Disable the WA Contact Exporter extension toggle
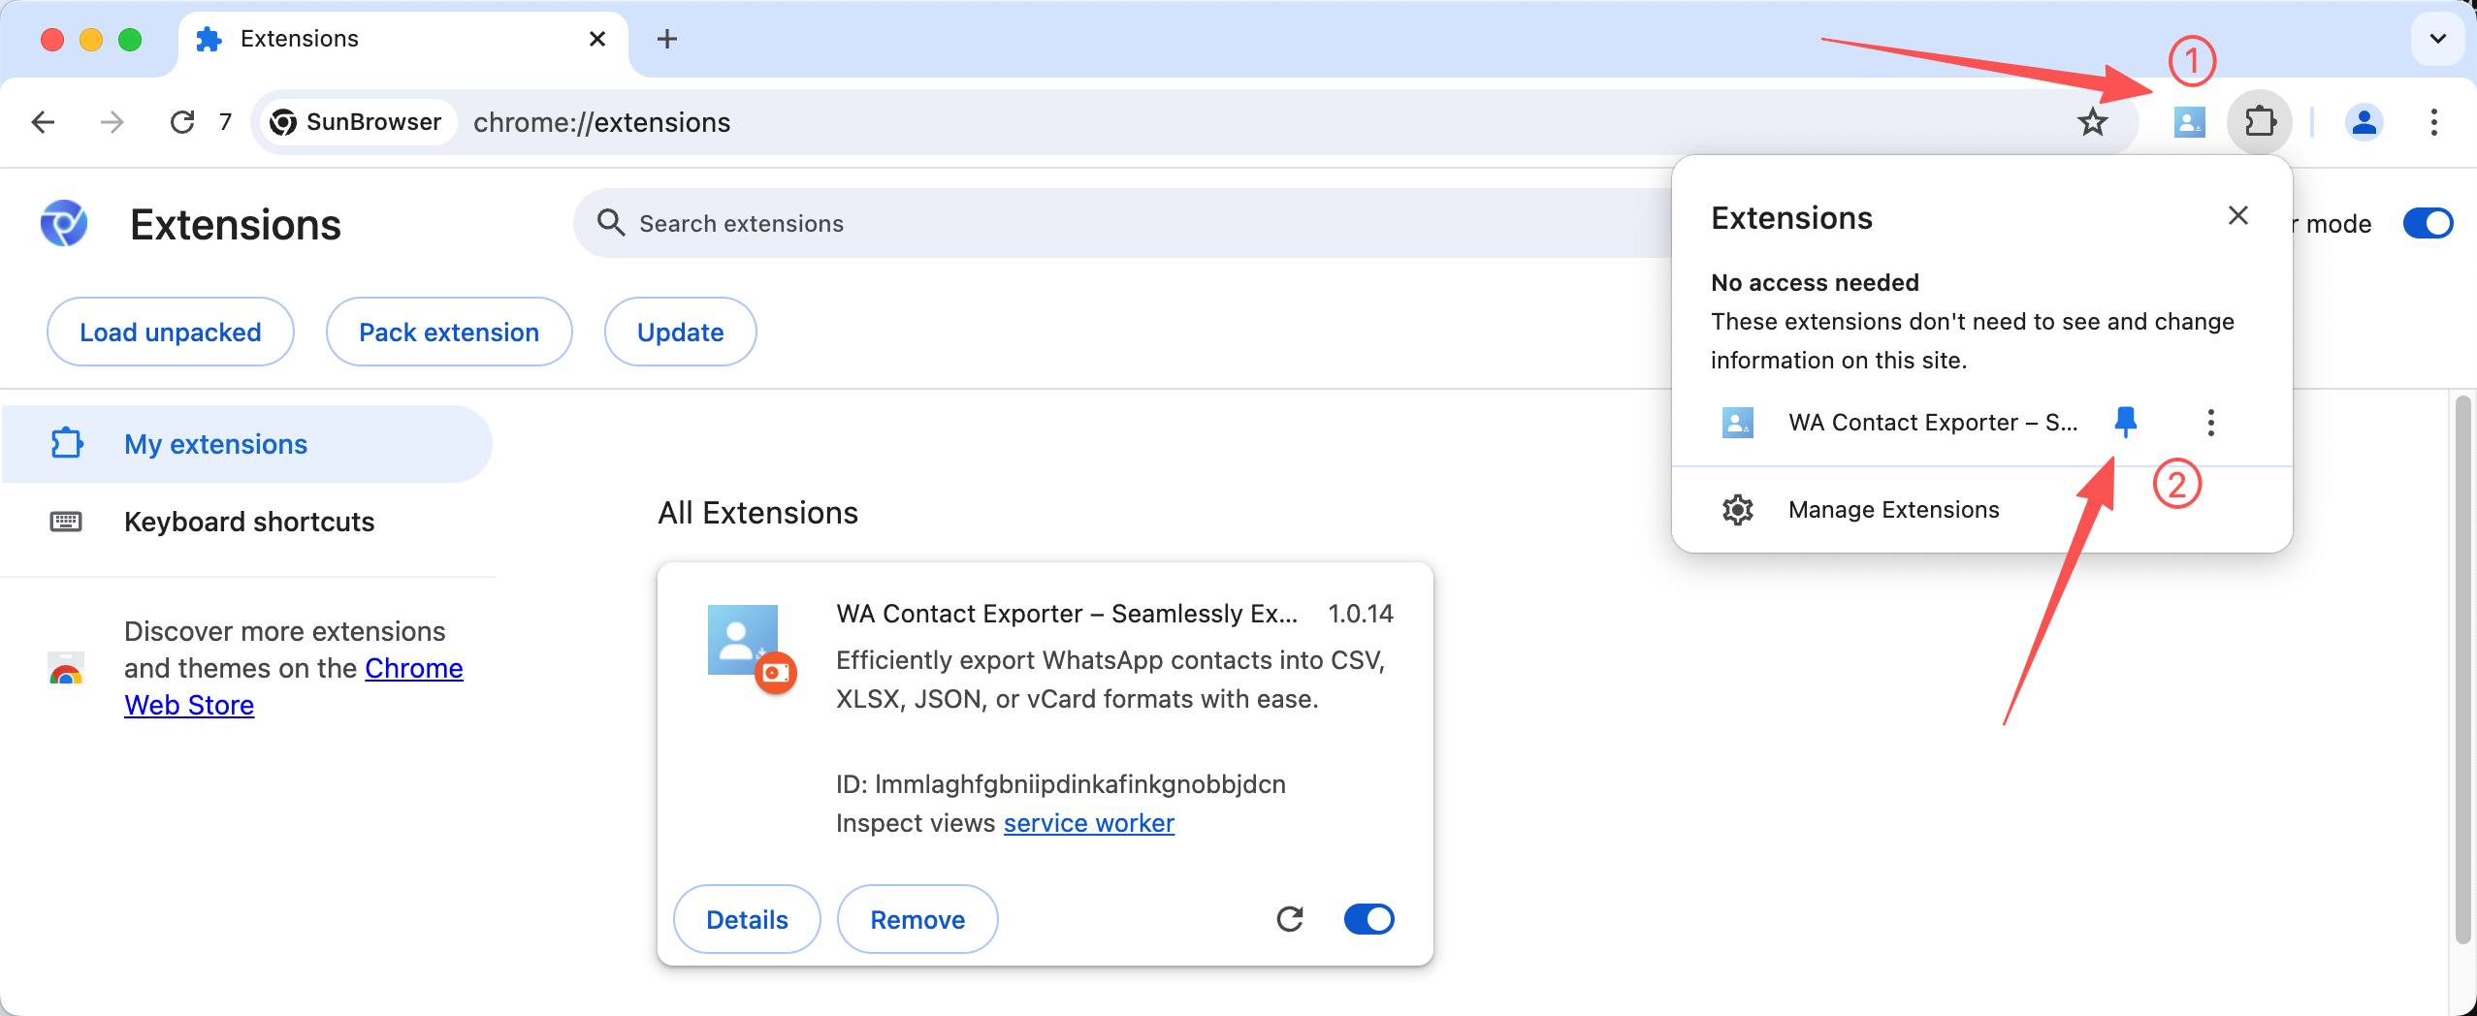 coord(1368,919)
